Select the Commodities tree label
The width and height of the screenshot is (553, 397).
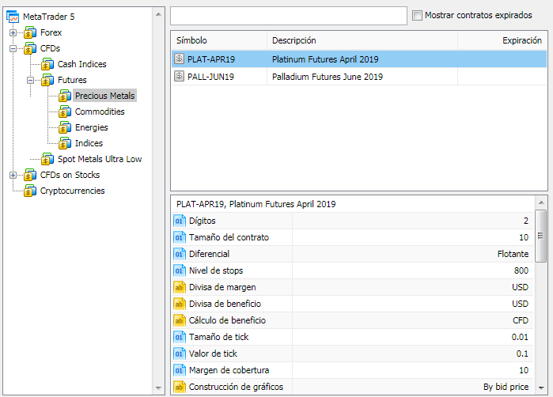(100, 112)
